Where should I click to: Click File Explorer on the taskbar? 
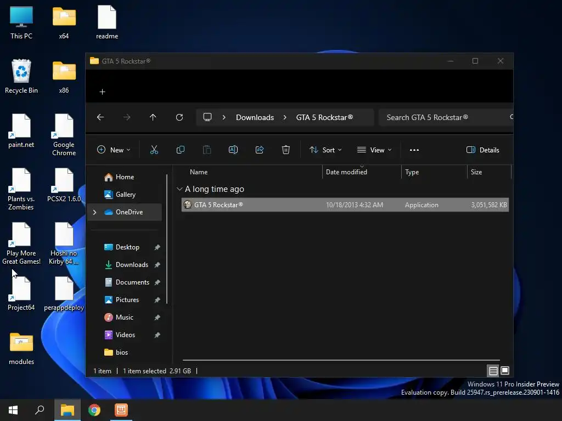point(67,410)
